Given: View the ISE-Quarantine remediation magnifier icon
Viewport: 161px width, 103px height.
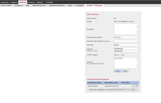Looking at the screenshot, I should point(134,86).
